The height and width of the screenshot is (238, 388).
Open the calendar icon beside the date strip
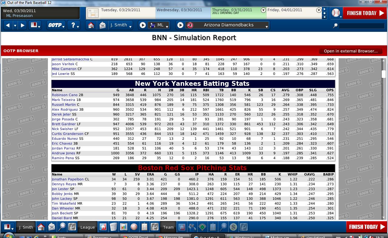click(x=93, y=13)
